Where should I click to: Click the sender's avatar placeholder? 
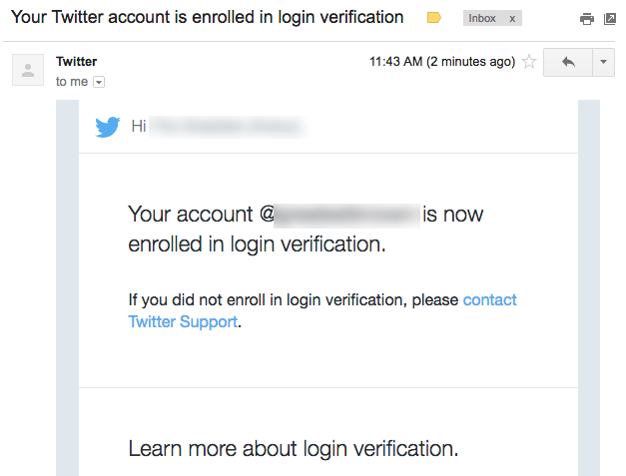click(x=28, y=70)
